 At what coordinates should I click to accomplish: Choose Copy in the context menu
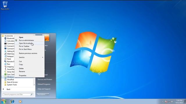click(x=29, y=64)
